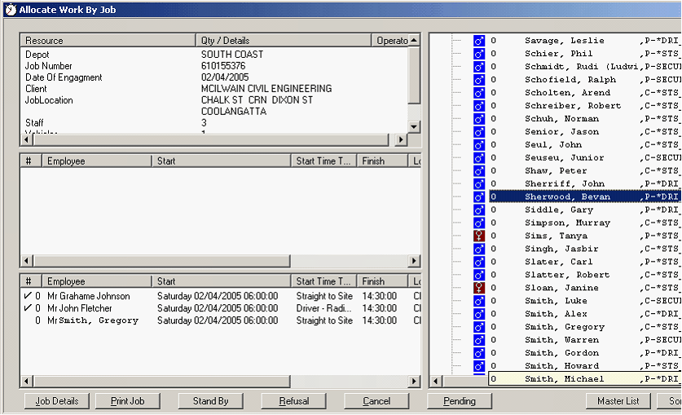Click the male icon beside Savage, Leslie

[x=479, y=41]
